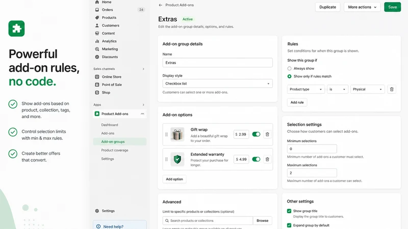The height and width of the screenshot is (229, 408).
Task: Open the Physical value dropdown
Action: click(367, 90)
